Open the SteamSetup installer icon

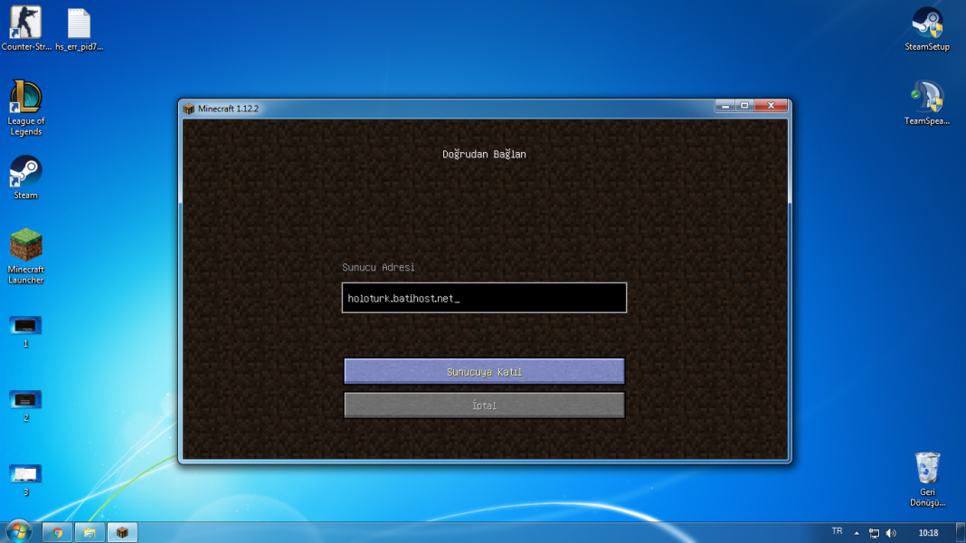coord(927,28)
